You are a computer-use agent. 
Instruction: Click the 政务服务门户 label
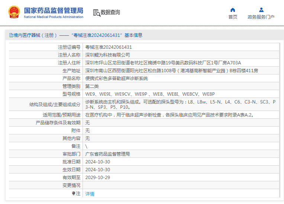point(261,17)
